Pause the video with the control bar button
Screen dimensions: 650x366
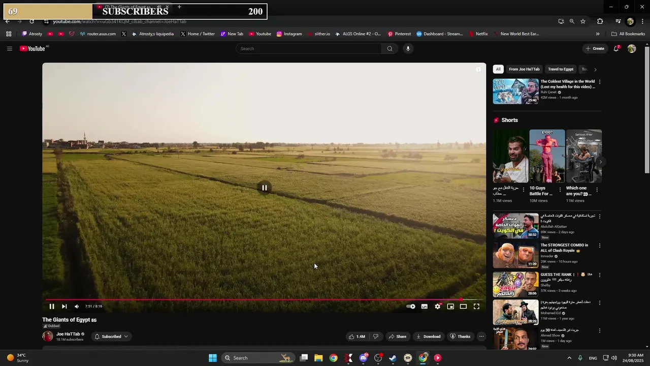52,307
